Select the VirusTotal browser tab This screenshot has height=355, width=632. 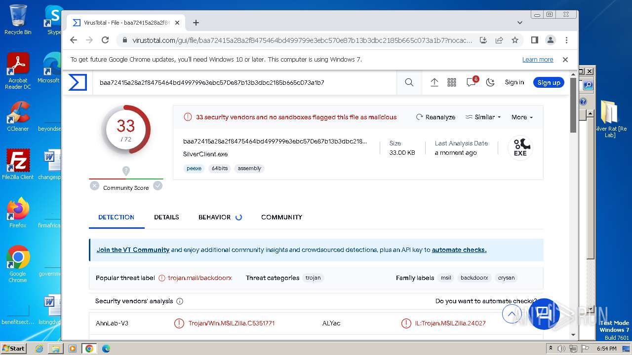(x=125, y=23)
